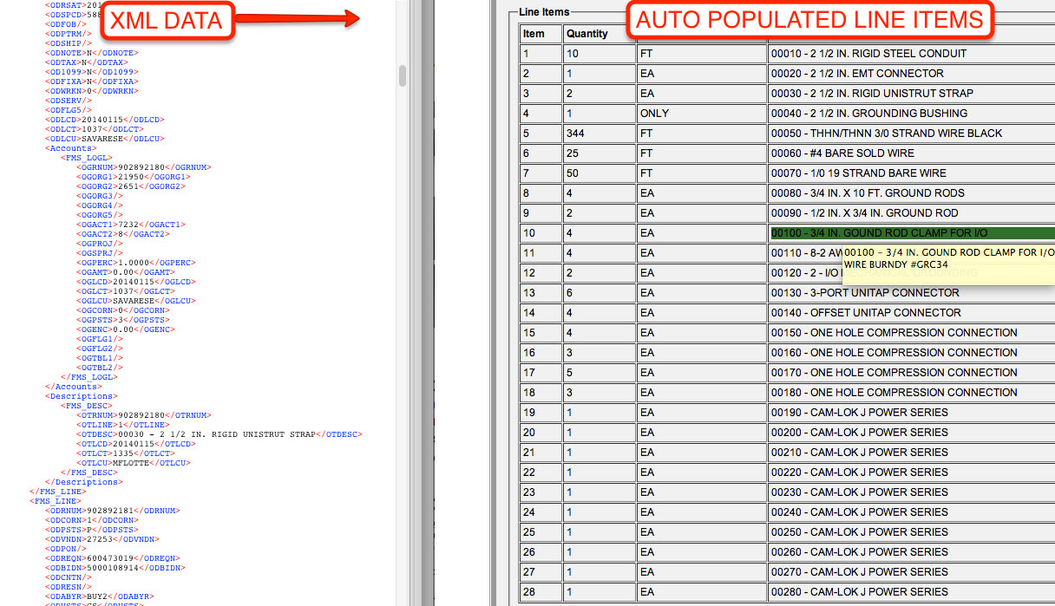
Task: Click quantity 10 in line item 1
Action: coord(599,54)
